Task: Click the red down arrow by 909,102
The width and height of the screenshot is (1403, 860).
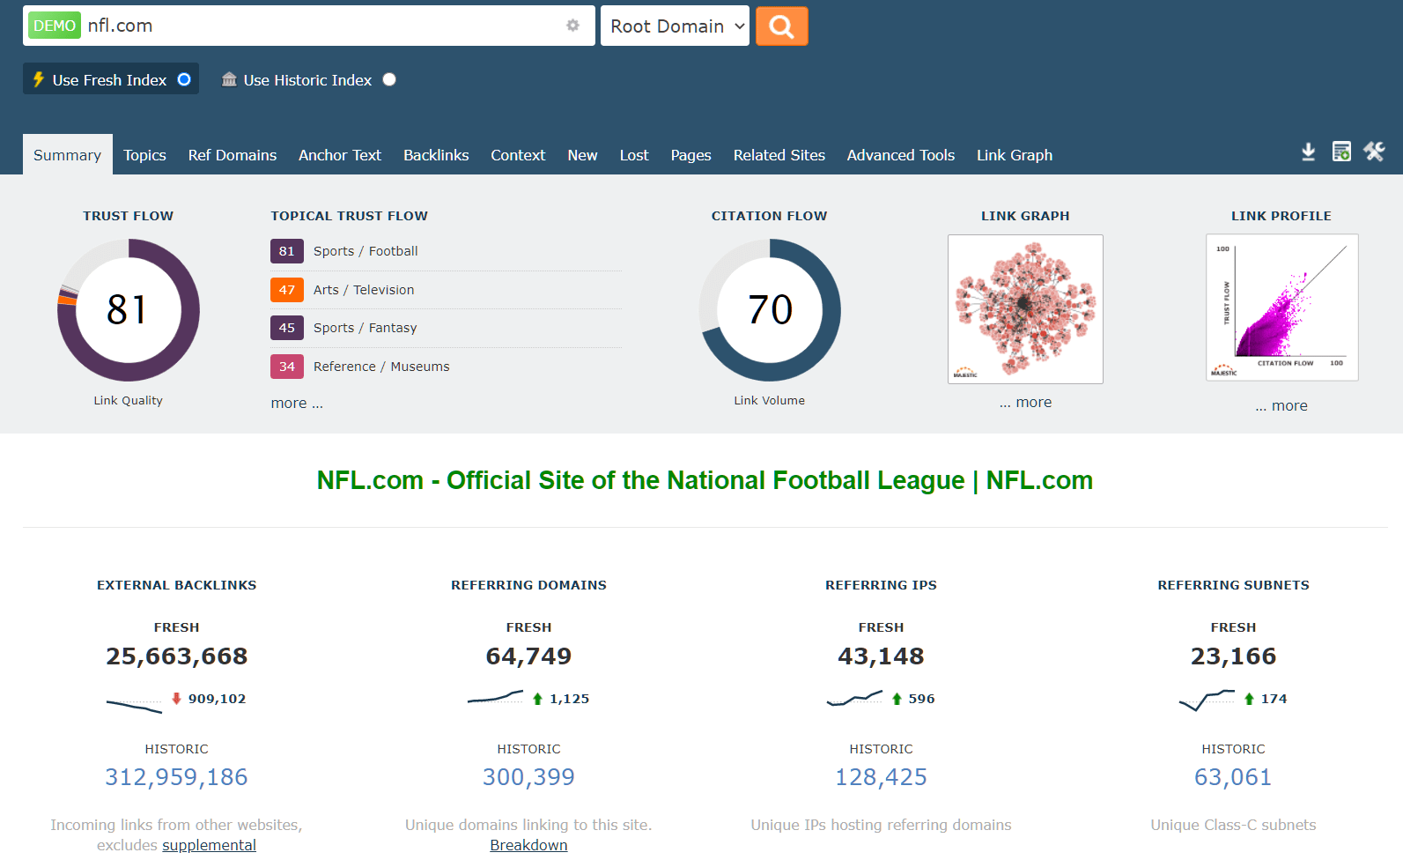Action: pos(176,698)
